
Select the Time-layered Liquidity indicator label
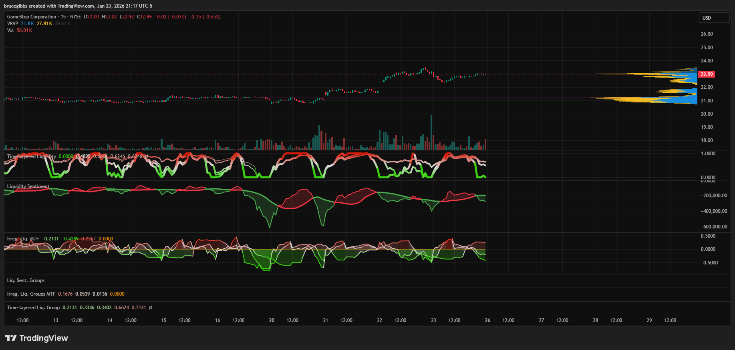click(31, 156)
